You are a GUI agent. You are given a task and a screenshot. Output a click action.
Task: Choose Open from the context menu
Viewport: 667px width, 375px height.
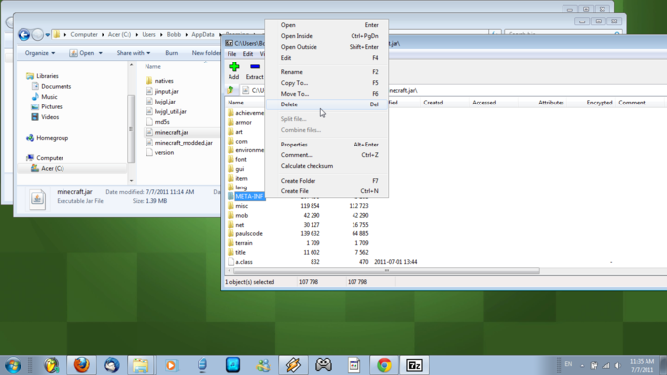(x=326, y=25)
